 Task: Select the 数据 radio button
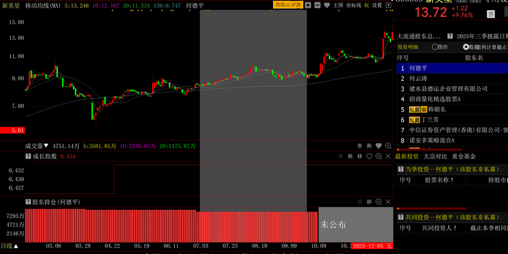click(467, 47)
